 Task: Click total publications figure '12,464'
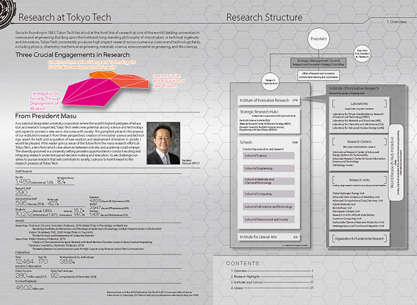25,261
